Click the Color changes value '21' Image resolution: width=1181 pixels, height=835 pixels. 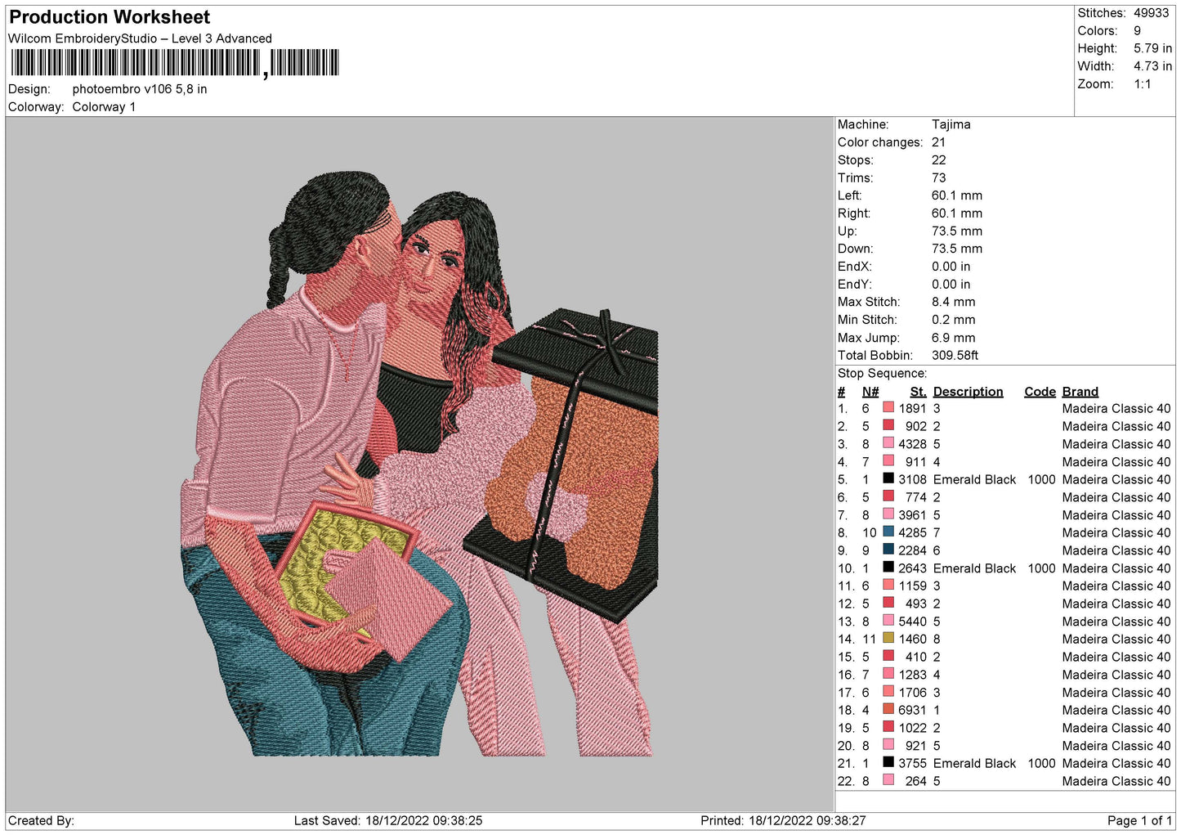pos(939,142)
